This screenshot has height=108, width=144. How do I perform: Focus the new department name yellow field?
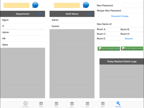(x=16, y=5)
